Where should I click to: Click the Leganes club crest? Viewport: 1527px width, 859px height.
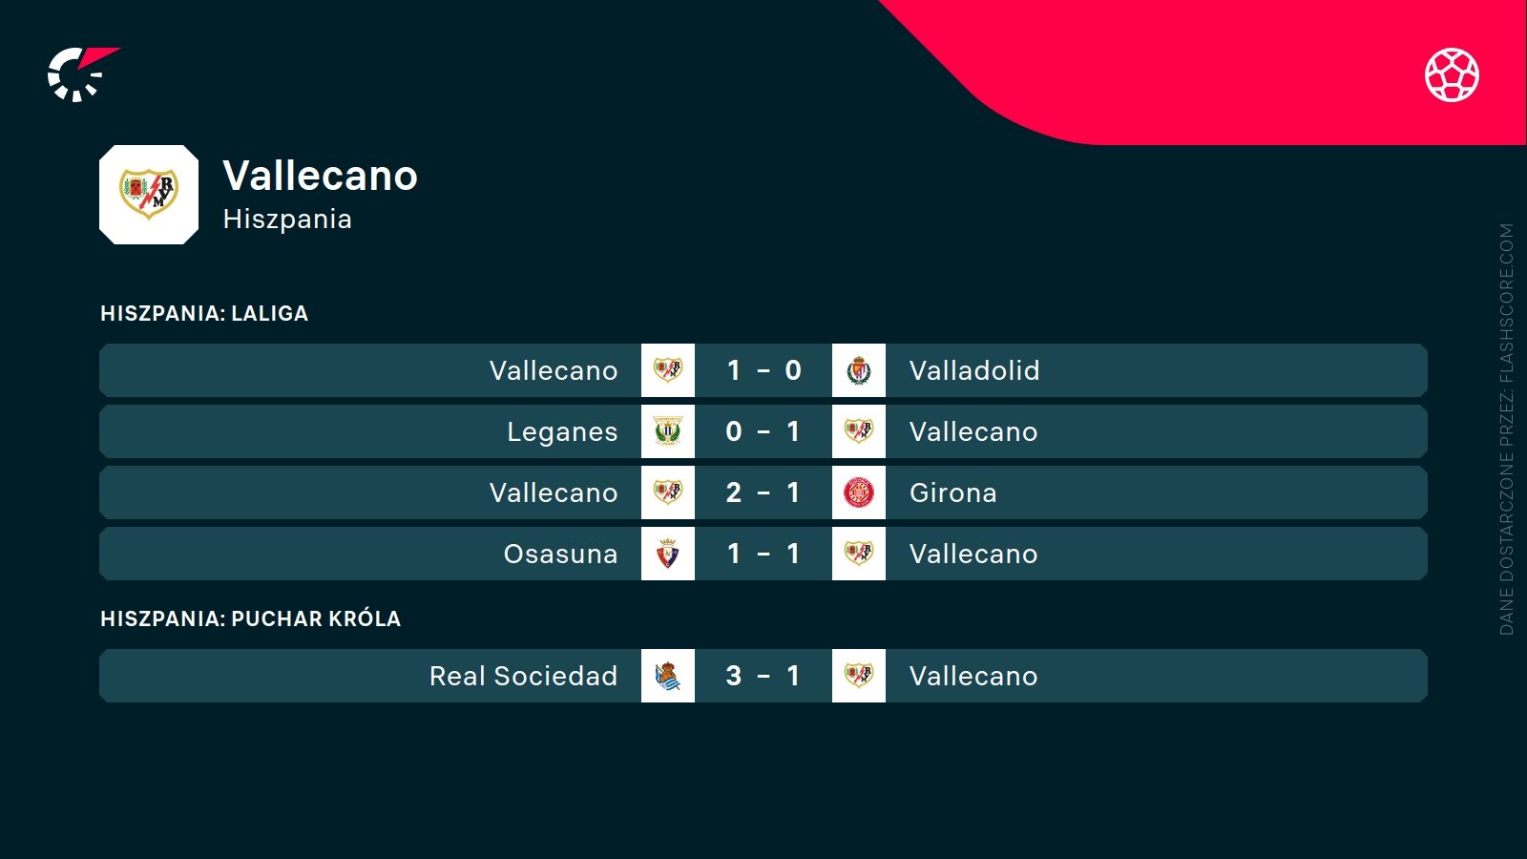click(x=668, y=431)
